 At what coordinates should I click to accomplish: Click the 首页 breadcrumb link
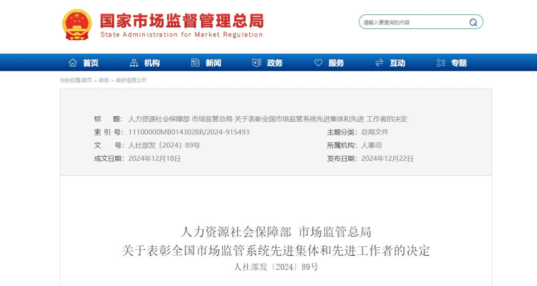point(87,80)
